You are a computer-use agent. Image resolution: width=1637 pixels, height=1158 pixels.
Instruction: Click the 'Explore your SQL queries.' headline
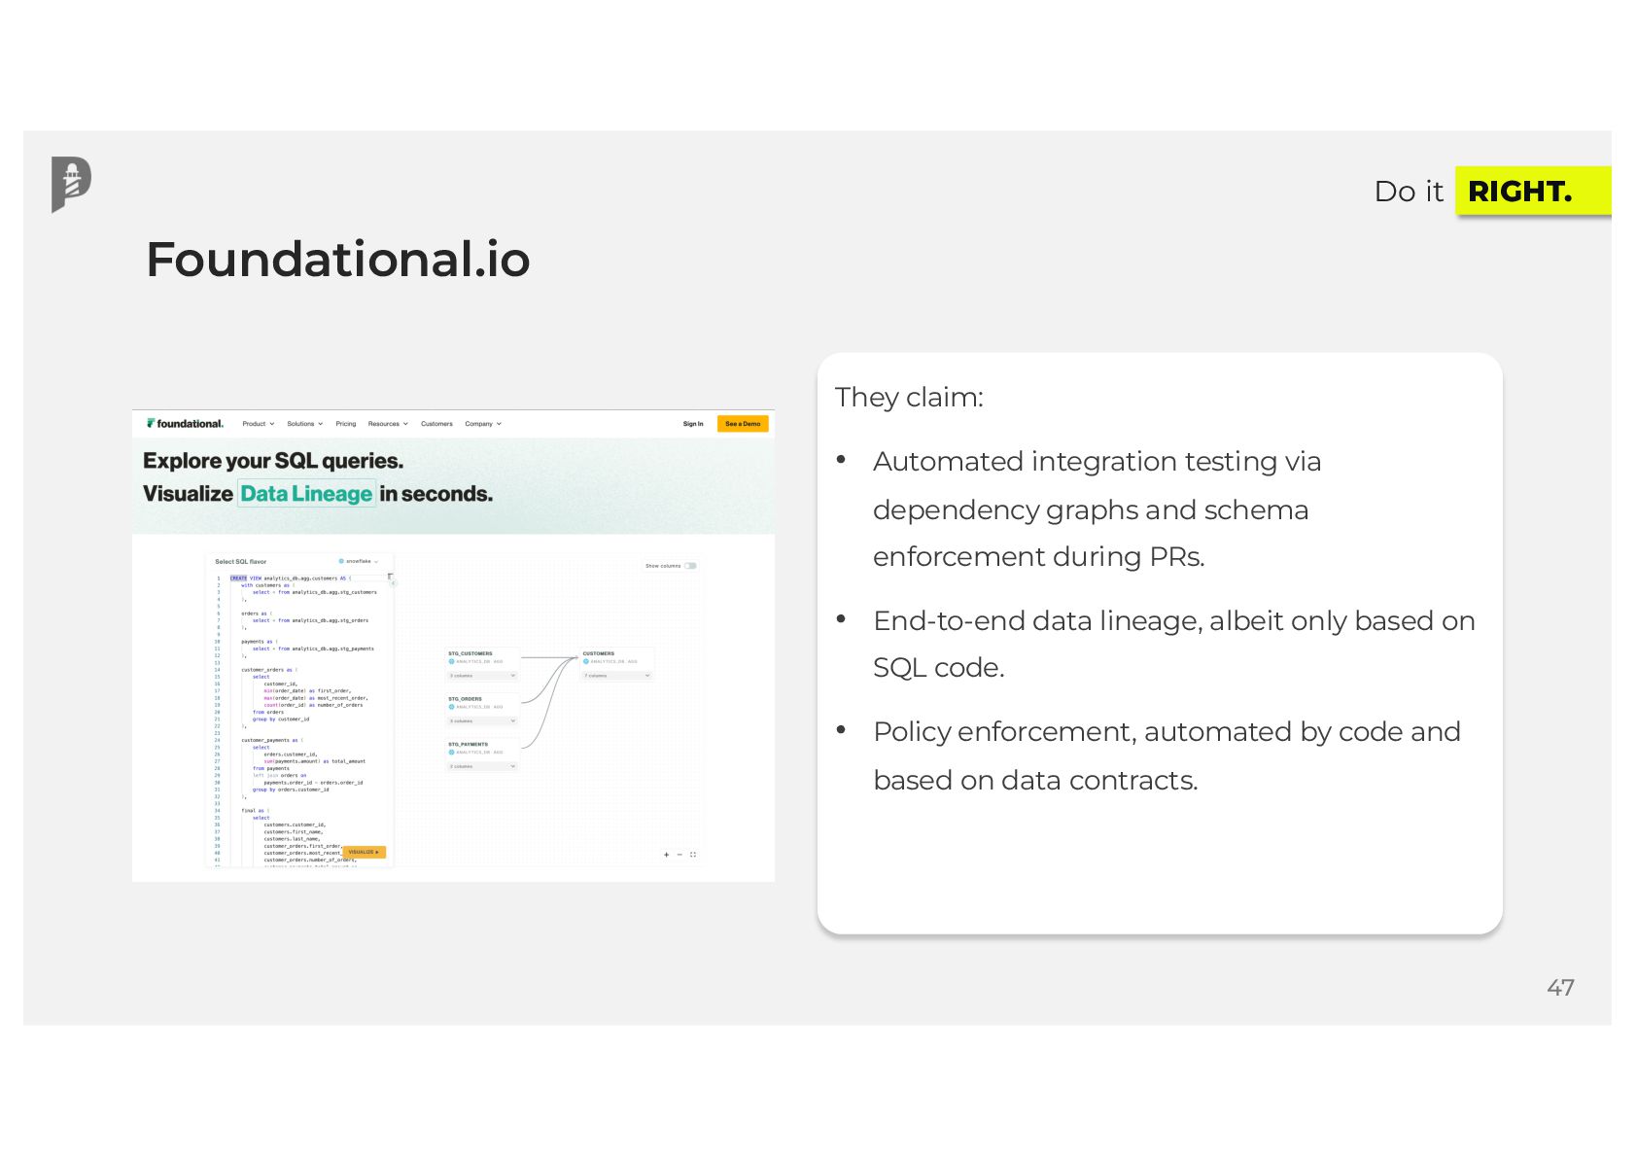pyautogui.click(x=273, y=461)
